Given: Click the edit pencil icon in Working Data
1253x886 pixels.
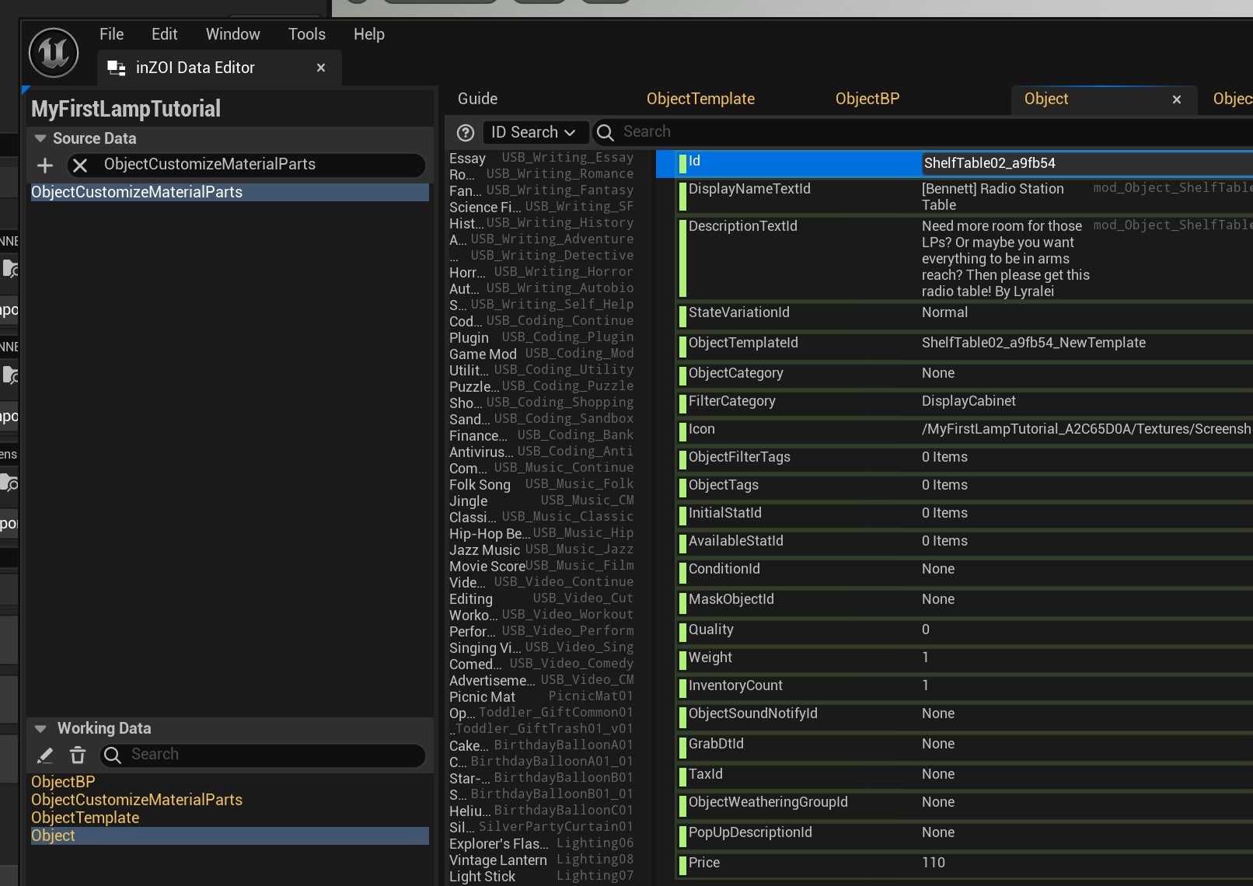Looking at the screenshot, I should click(x=45, y=755).
